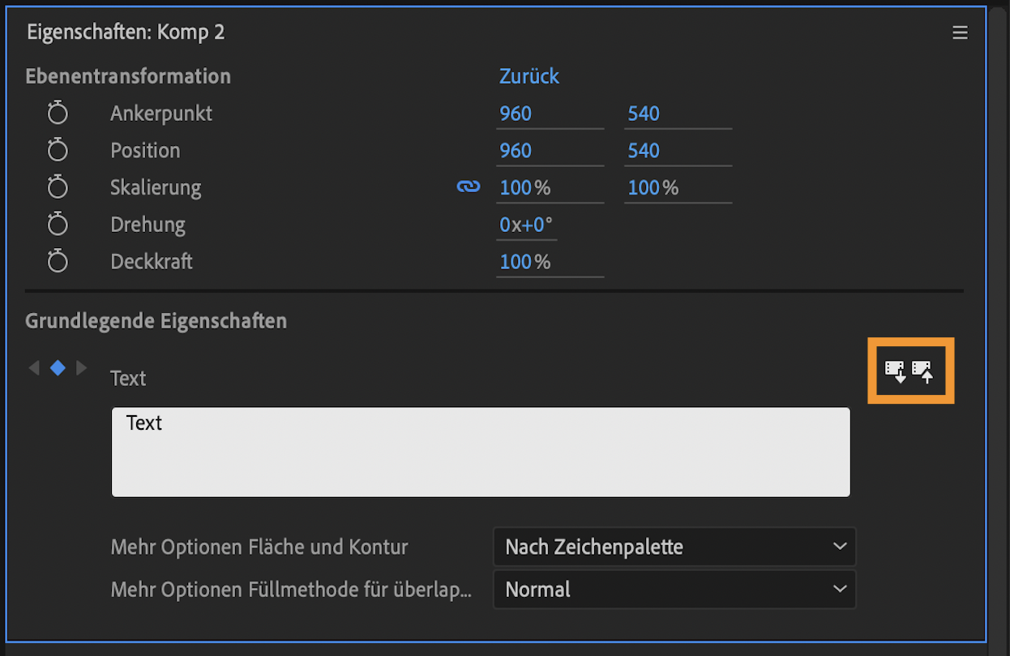Image resolution: width=1010 pixels, height=656 pixels.
Task: Open the Eigenschaften panel hamburger menu
Action: 960,32
